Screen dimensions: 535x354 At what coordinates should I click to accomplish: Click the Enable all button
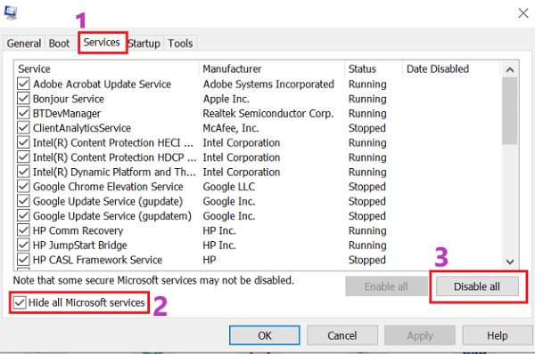point(386,286)
